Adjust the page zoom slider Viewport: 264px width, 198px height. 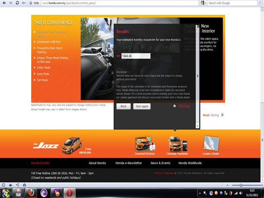point(241,185)
